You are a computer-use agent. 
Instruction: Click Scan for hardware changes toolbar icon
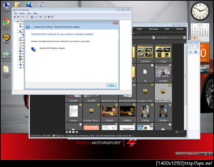(40, 17)
